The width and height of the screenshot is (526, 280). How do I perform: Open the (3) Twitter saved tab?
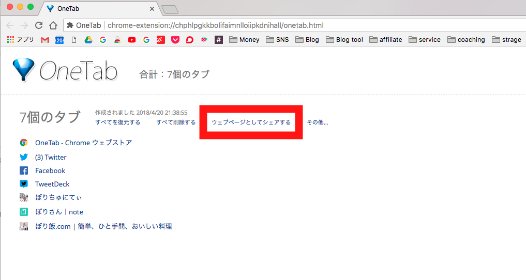[51, 157]
